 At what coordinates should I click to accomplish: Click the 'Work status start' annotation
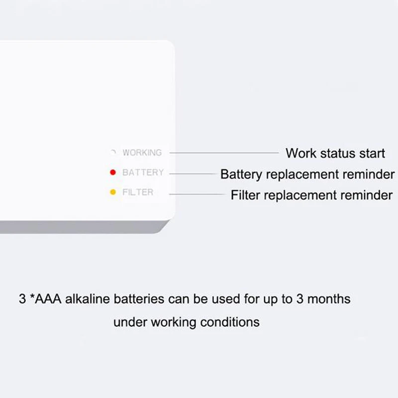(x=335, y=153)
